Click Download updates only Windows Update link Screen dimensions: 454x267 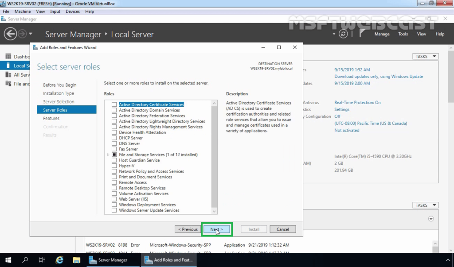(379, 76)
